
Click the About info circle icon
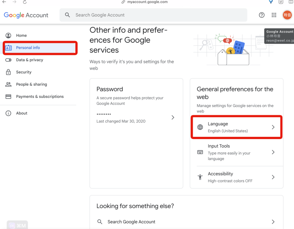pos(8,113)
